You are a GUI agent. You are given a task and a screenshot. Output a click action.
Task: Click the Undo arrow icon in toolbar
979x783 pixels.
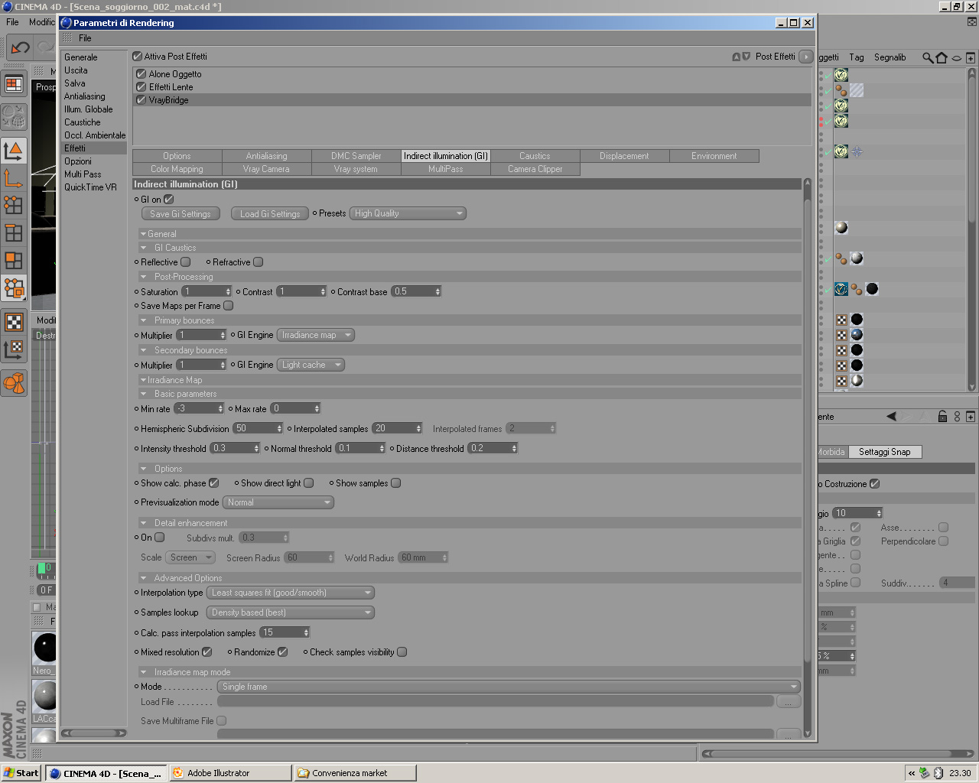(20, 47)
